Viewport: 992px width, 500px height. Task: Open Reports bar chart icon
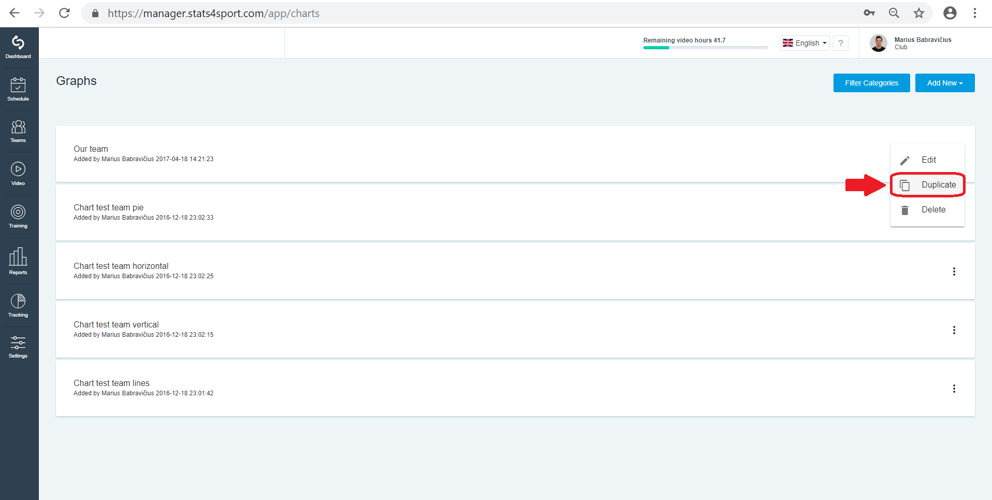(x=18, y=261)
